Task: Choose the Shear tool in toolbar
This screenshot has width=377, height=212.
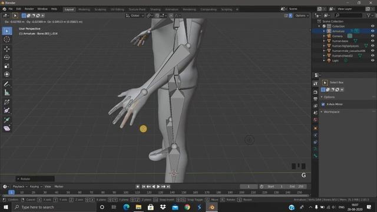Action: tap(6, 128)
